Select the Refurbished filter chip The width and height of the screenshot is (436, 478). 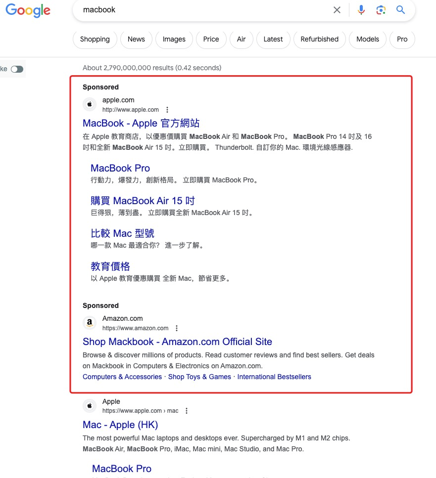(319, 40)
